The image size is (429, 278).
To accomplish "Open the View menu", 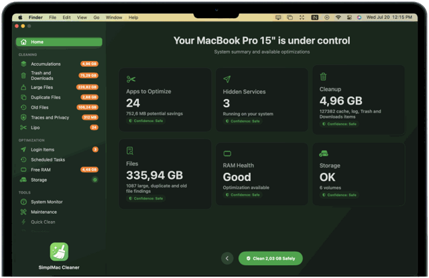I will click(x=82, y=17).
